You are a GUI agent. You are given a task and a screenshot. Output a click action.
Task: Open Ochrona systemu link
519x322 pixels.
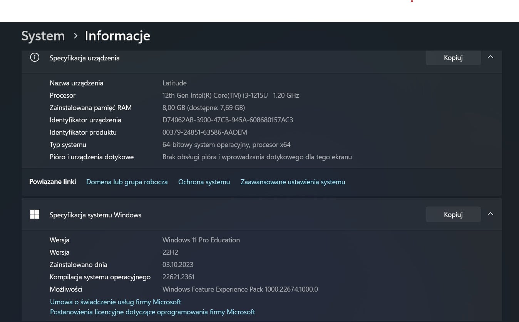pyautogui.click(x=204, y=182)
